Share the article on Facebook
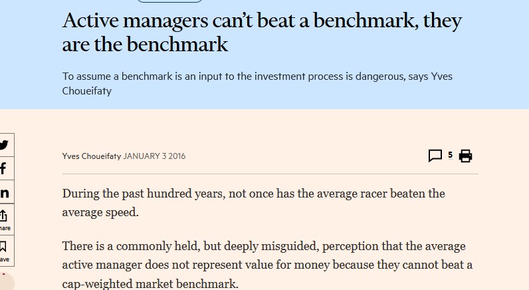The height and width of the screenshot is (290, 529). (x=4, y=169)
